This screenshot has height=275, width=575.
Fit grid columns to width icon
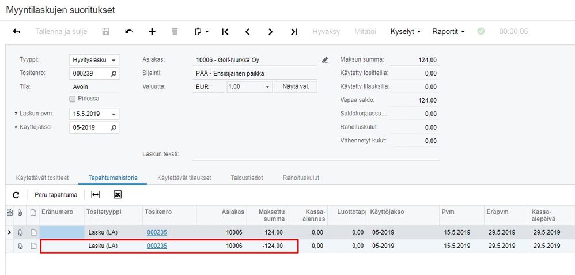coord(96,195)
